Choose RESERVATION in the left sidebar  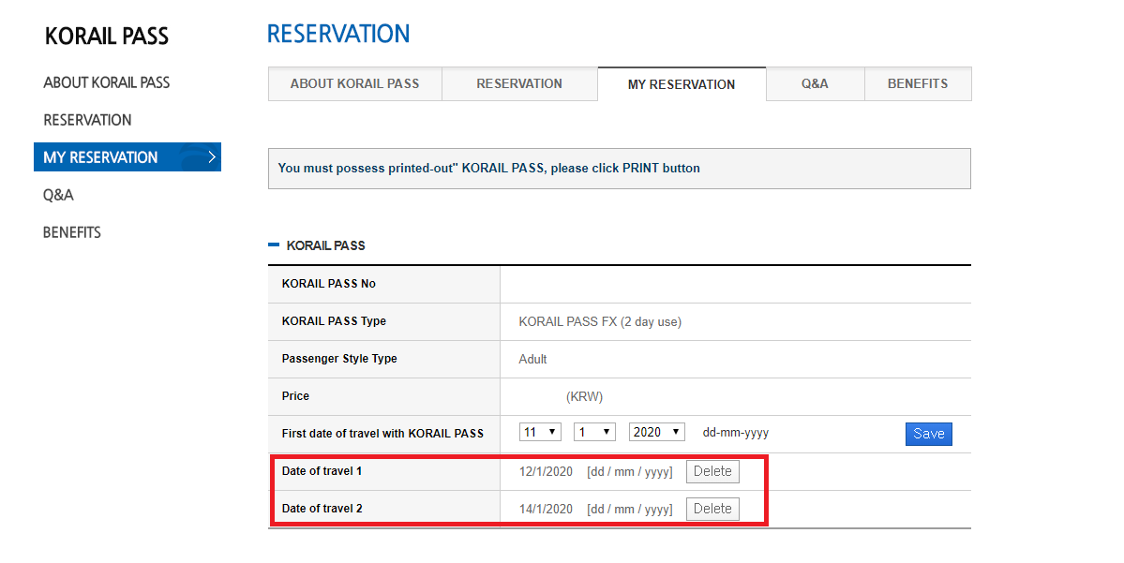87,120
